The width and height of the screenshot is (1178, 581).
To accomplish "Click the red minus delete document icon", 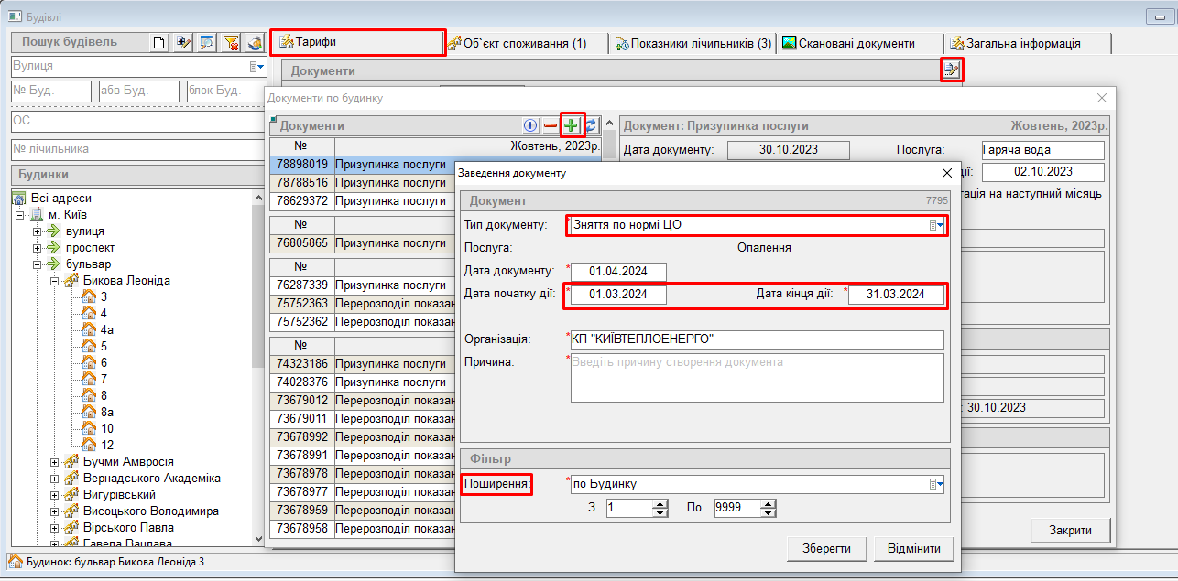I will coord(551,125).
